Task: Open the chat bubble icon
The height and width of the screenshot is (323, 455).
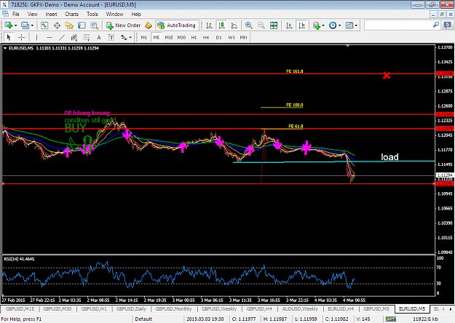Action: [448, 25]
